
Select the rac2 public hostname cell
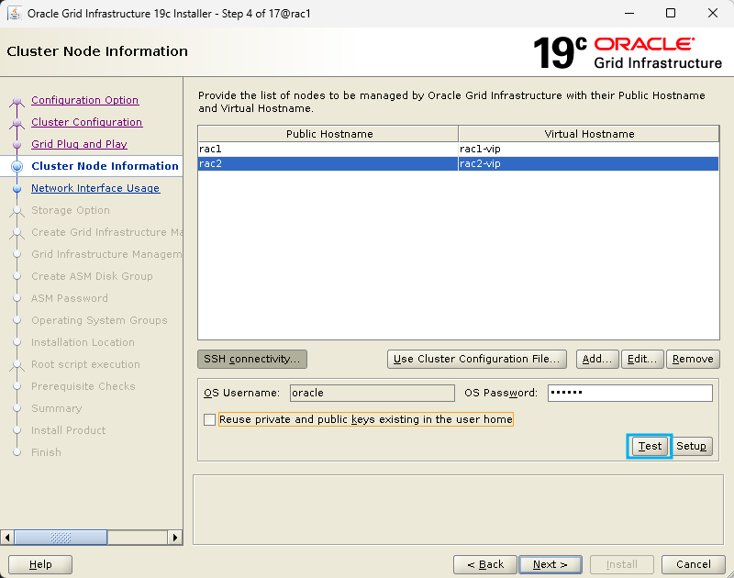(328, 163)
